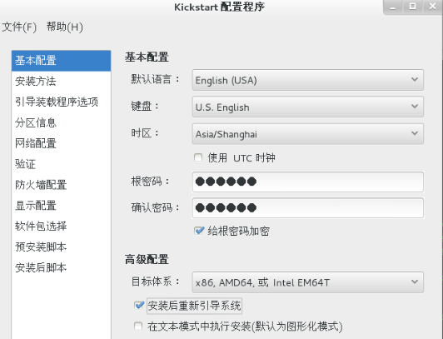Open 网络配置 section

tap(61, 143)
